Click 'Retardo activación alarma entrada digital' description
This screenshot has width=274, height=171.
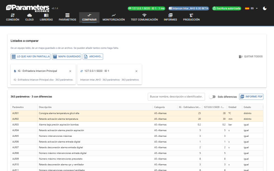tap(60, 142)
